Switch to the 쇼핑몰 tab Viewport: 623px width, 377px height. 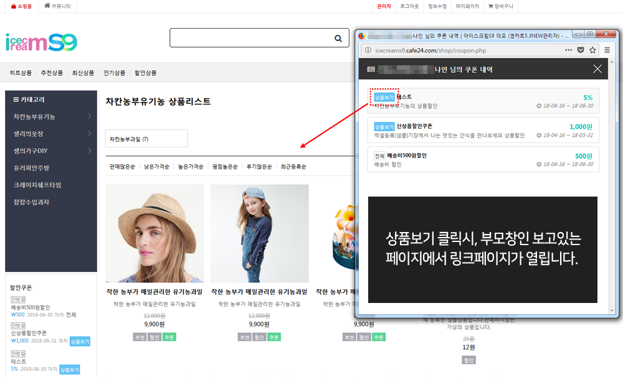(21, 6)
